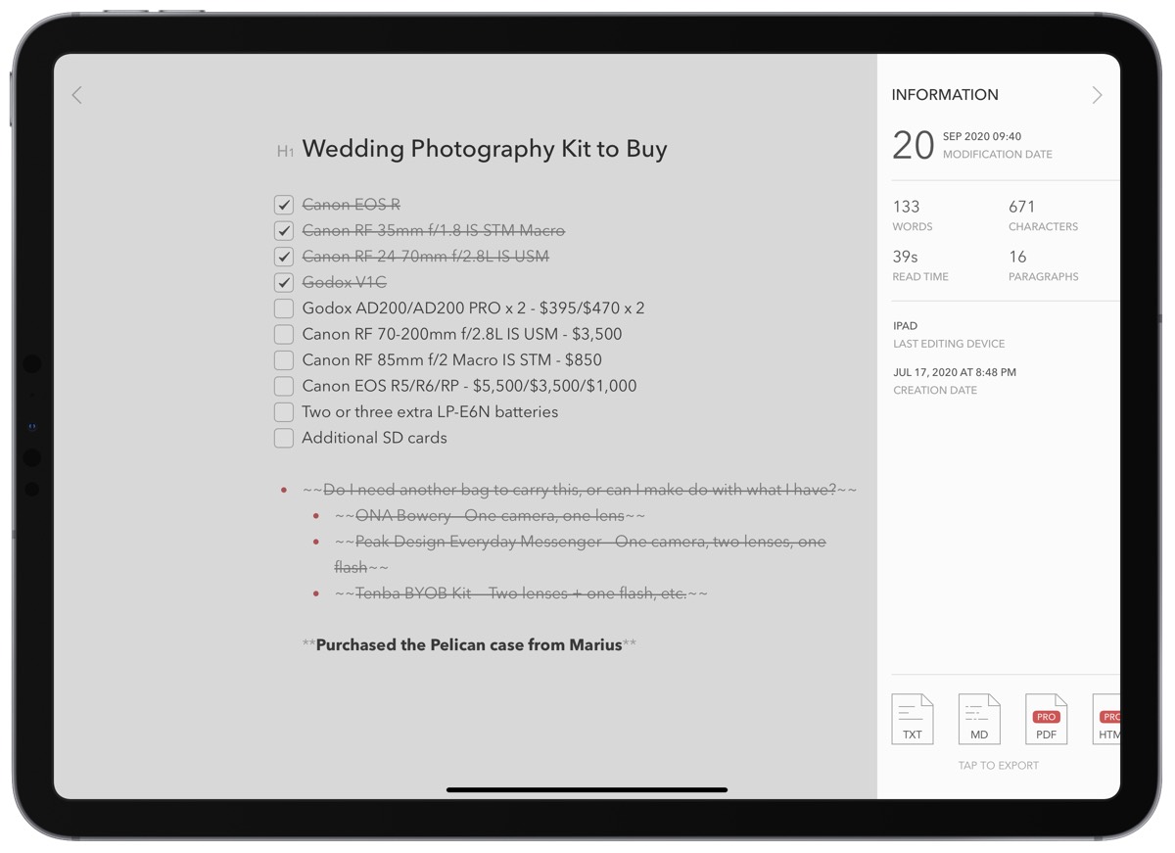1175x853 pixels.
Task: Click the H1 heading marker
Action: click(x=285, y=152)
